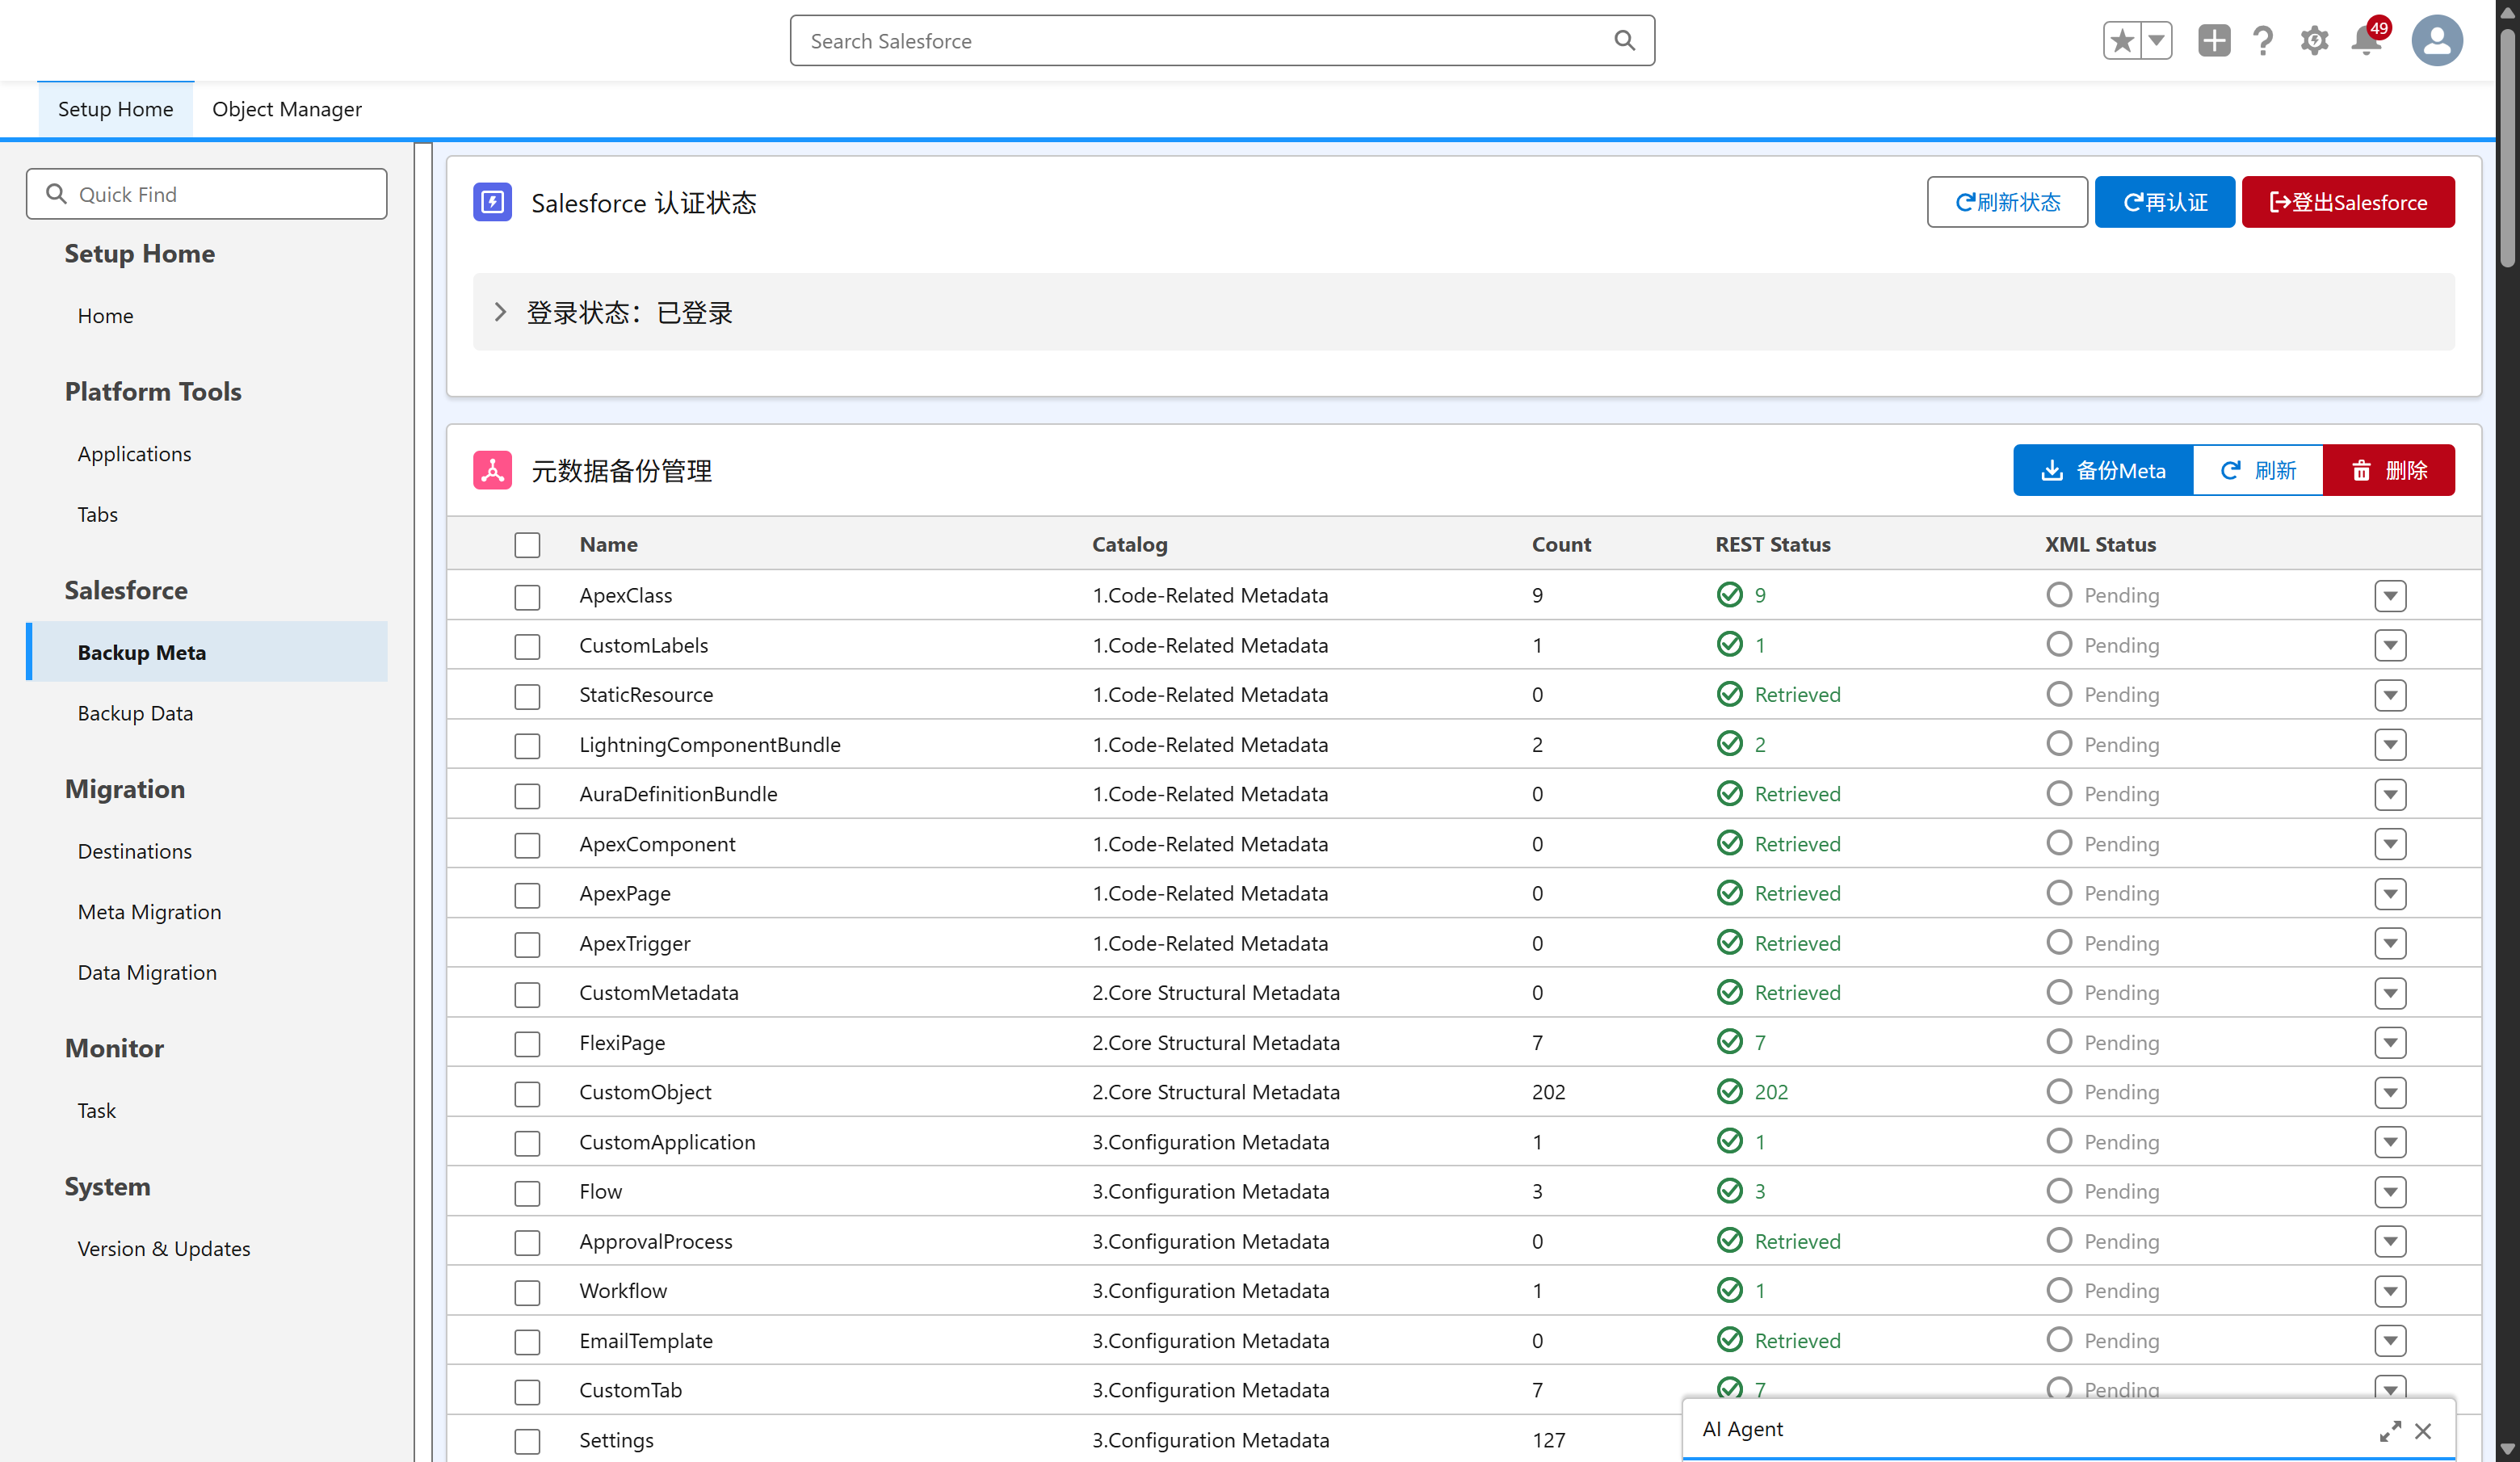The width and height of the screenshot is (2520, 1462).
Task: Switch to the Setup Home tab
Action: click(x=115, y=109)
